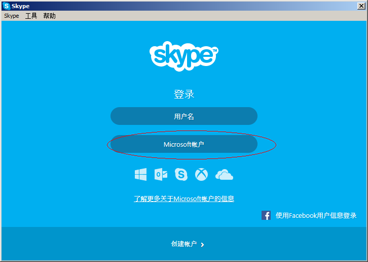Open 了解更多关于Microsoft帐户的信息 link
Viewport: 368px width, 262px height.
184,199
